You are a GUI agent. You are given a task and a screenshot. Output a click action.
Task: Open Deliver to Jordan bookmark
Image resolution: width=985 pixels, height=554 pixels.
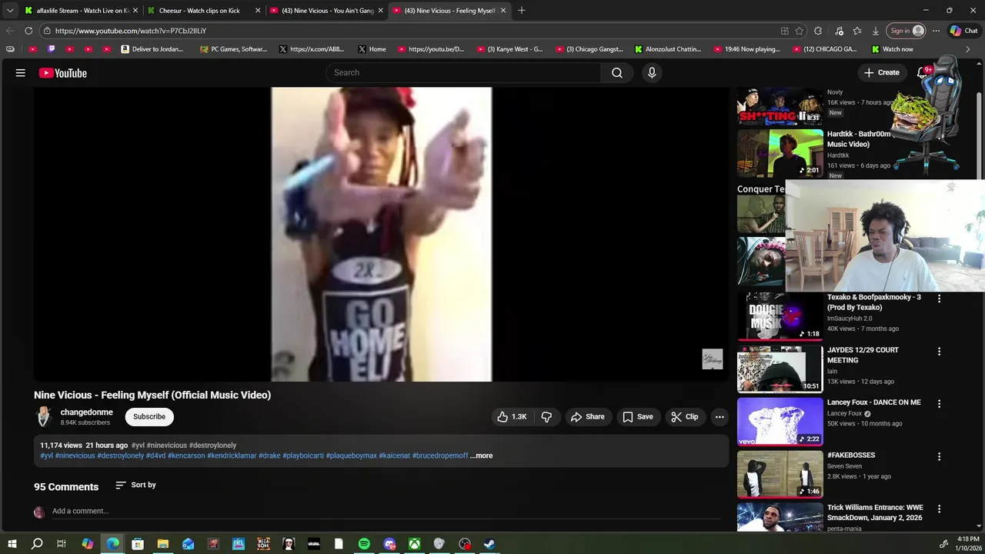click(x=152, y=49)
